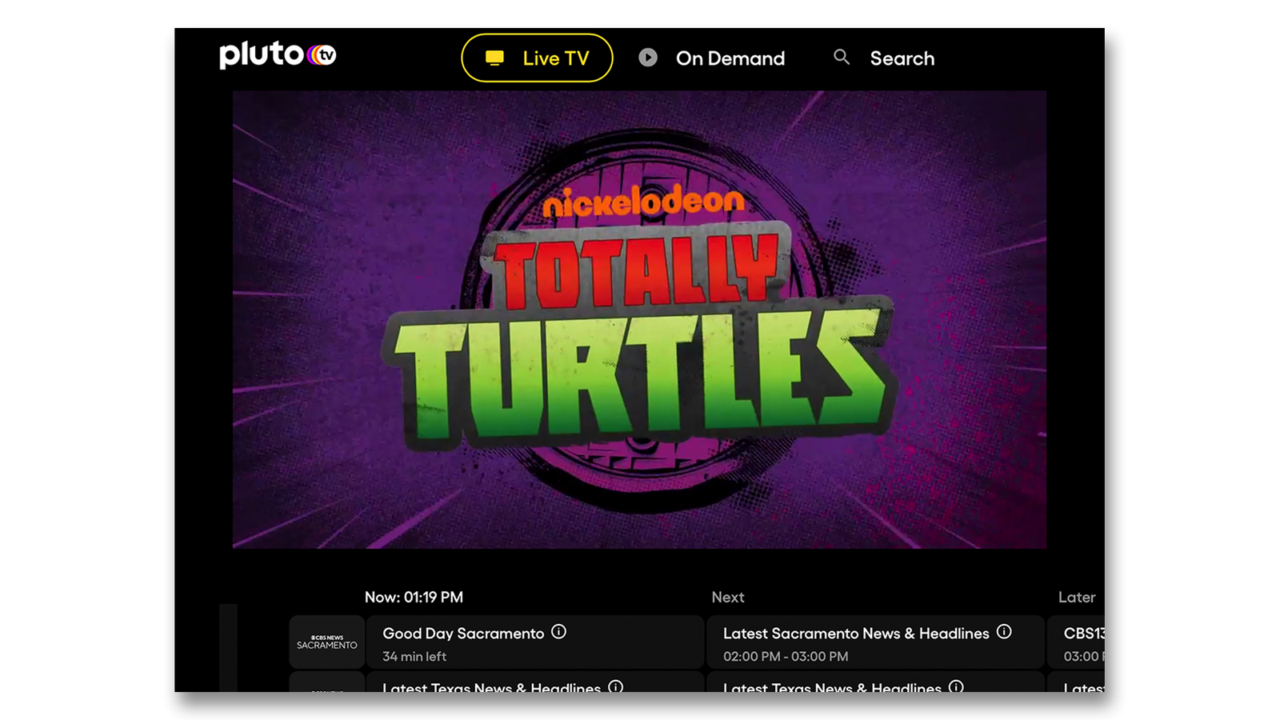Image resolution: width=1280 pixels, height=720 pixels.
Task: Select the television icon inside Live TV
Action: coord(494,57)
